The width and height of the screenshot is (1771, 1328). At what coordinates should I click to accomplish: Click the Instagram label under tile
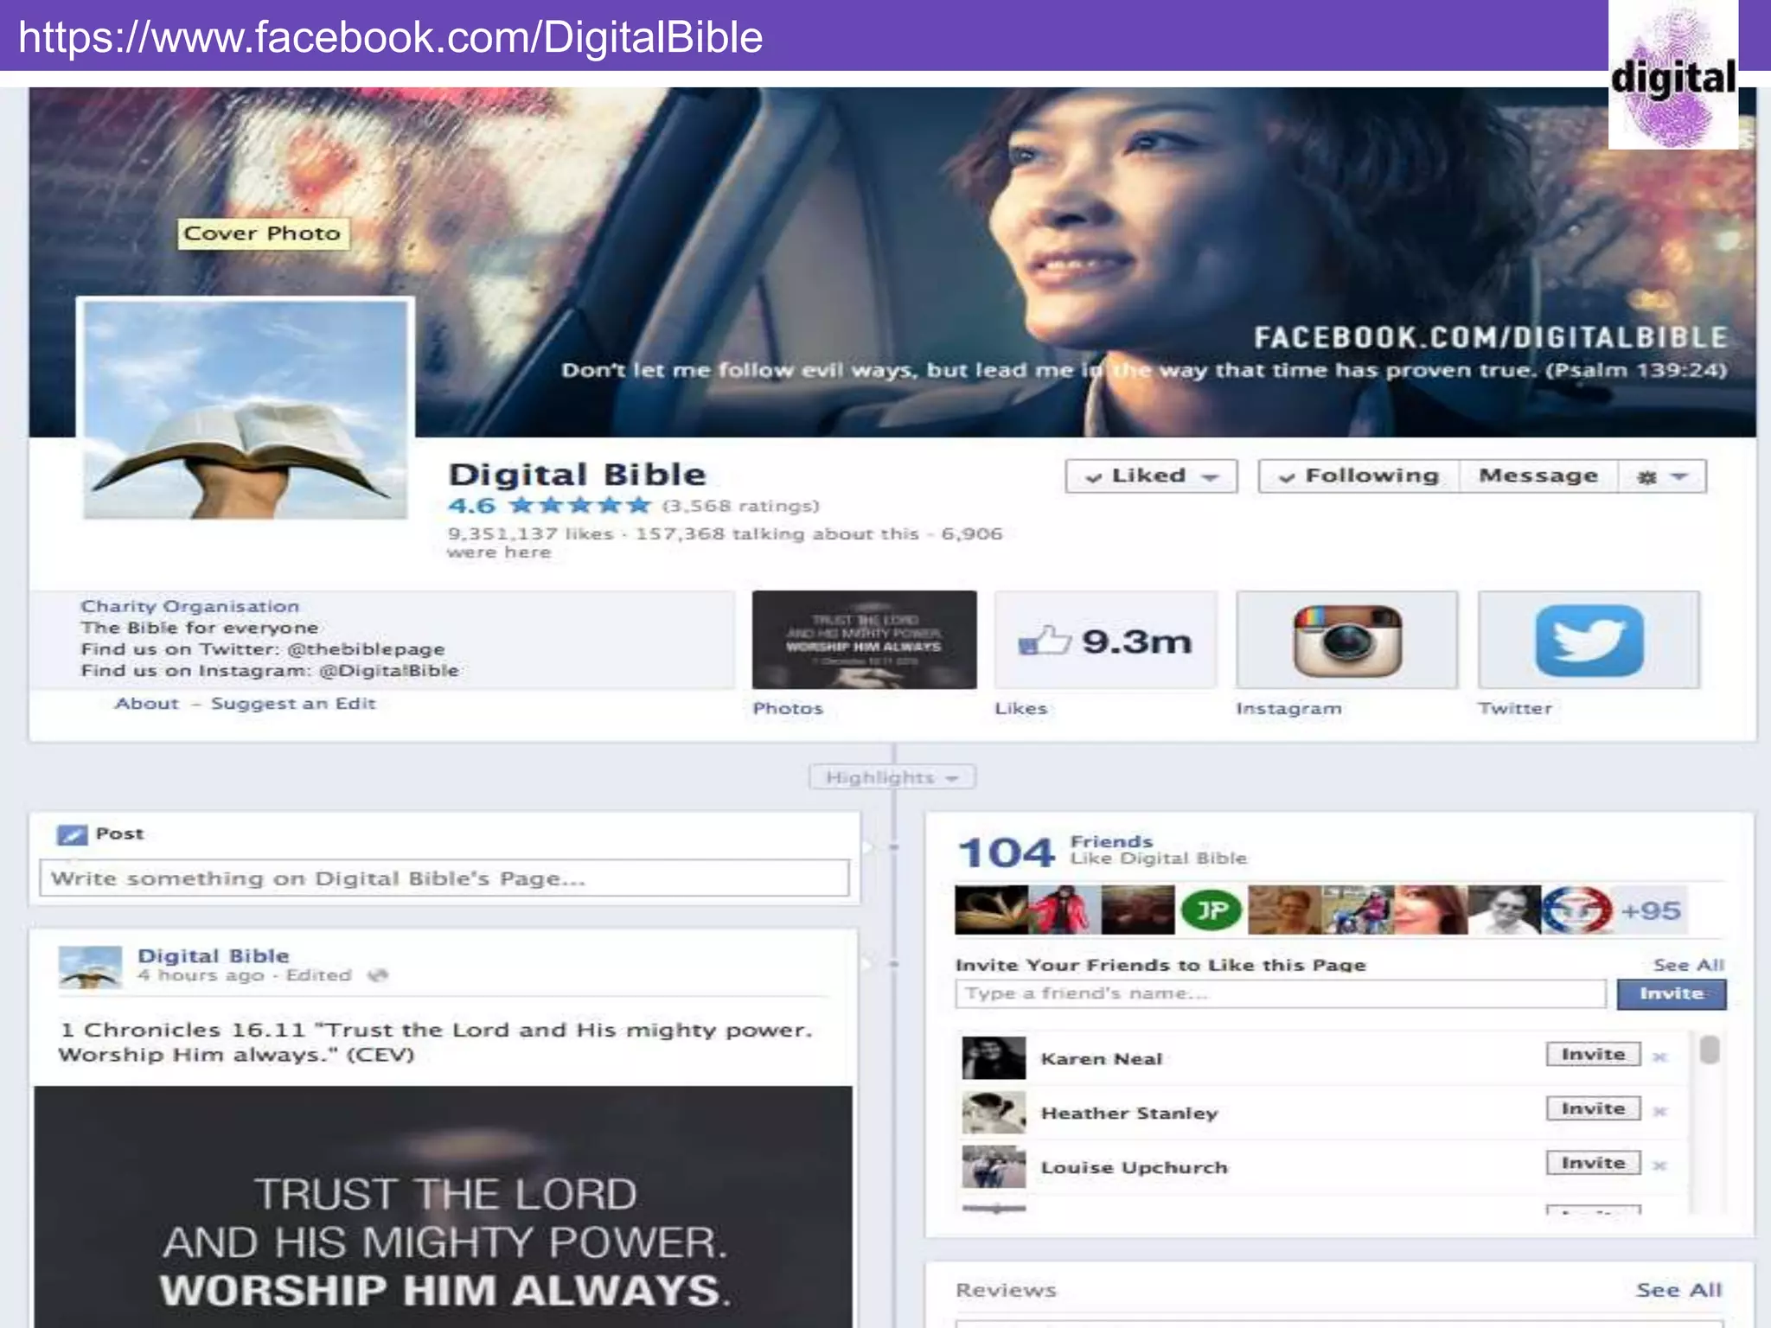[x=1288, y=709]
